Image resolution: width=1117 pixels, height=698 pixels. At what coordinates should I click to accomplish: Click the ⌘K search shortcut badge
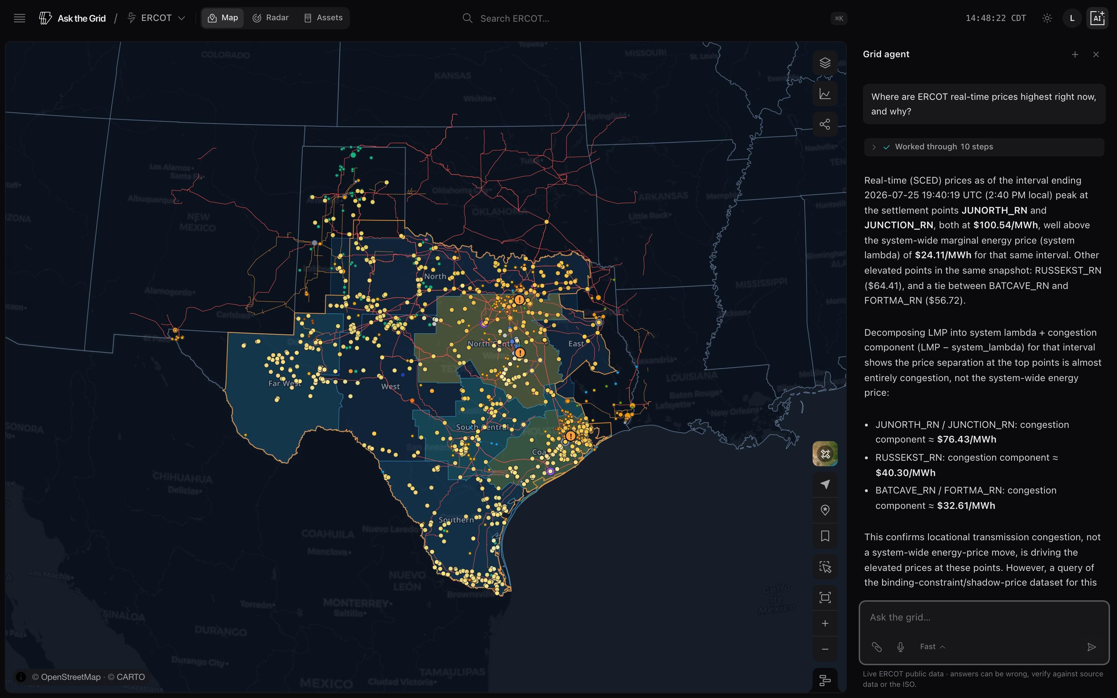(839, 18)
